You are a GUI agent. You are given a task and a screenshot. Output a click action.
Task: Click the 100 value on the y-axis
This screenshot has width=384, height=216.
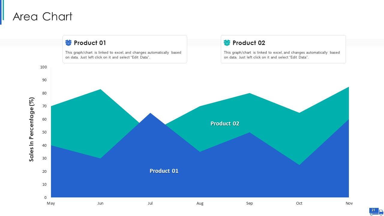pos(43,67)
